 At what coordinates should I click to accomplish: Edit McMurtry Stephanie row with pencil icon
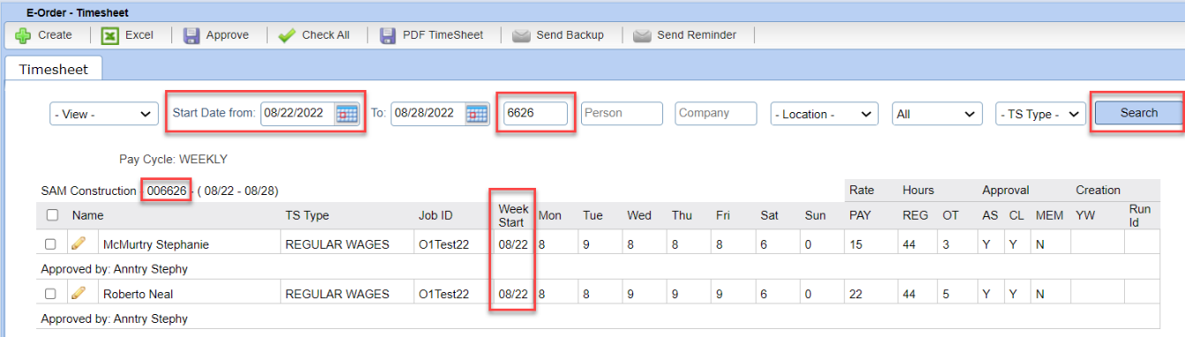(79, 243)
